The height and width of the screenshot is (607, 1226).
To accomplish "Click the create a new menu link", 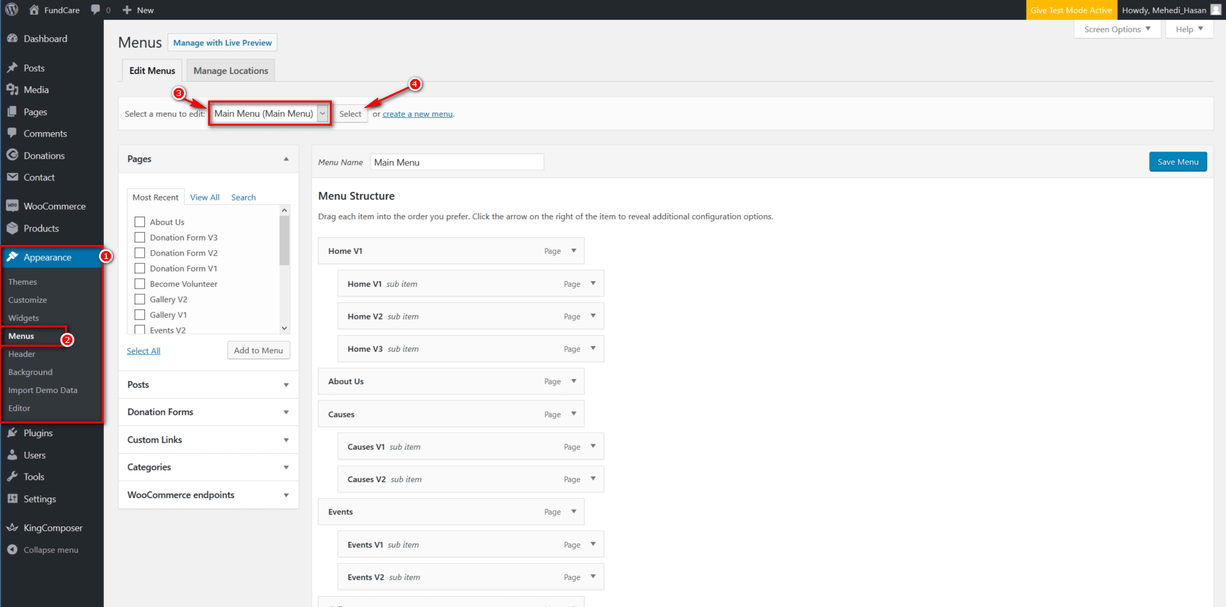I will 417,114.
